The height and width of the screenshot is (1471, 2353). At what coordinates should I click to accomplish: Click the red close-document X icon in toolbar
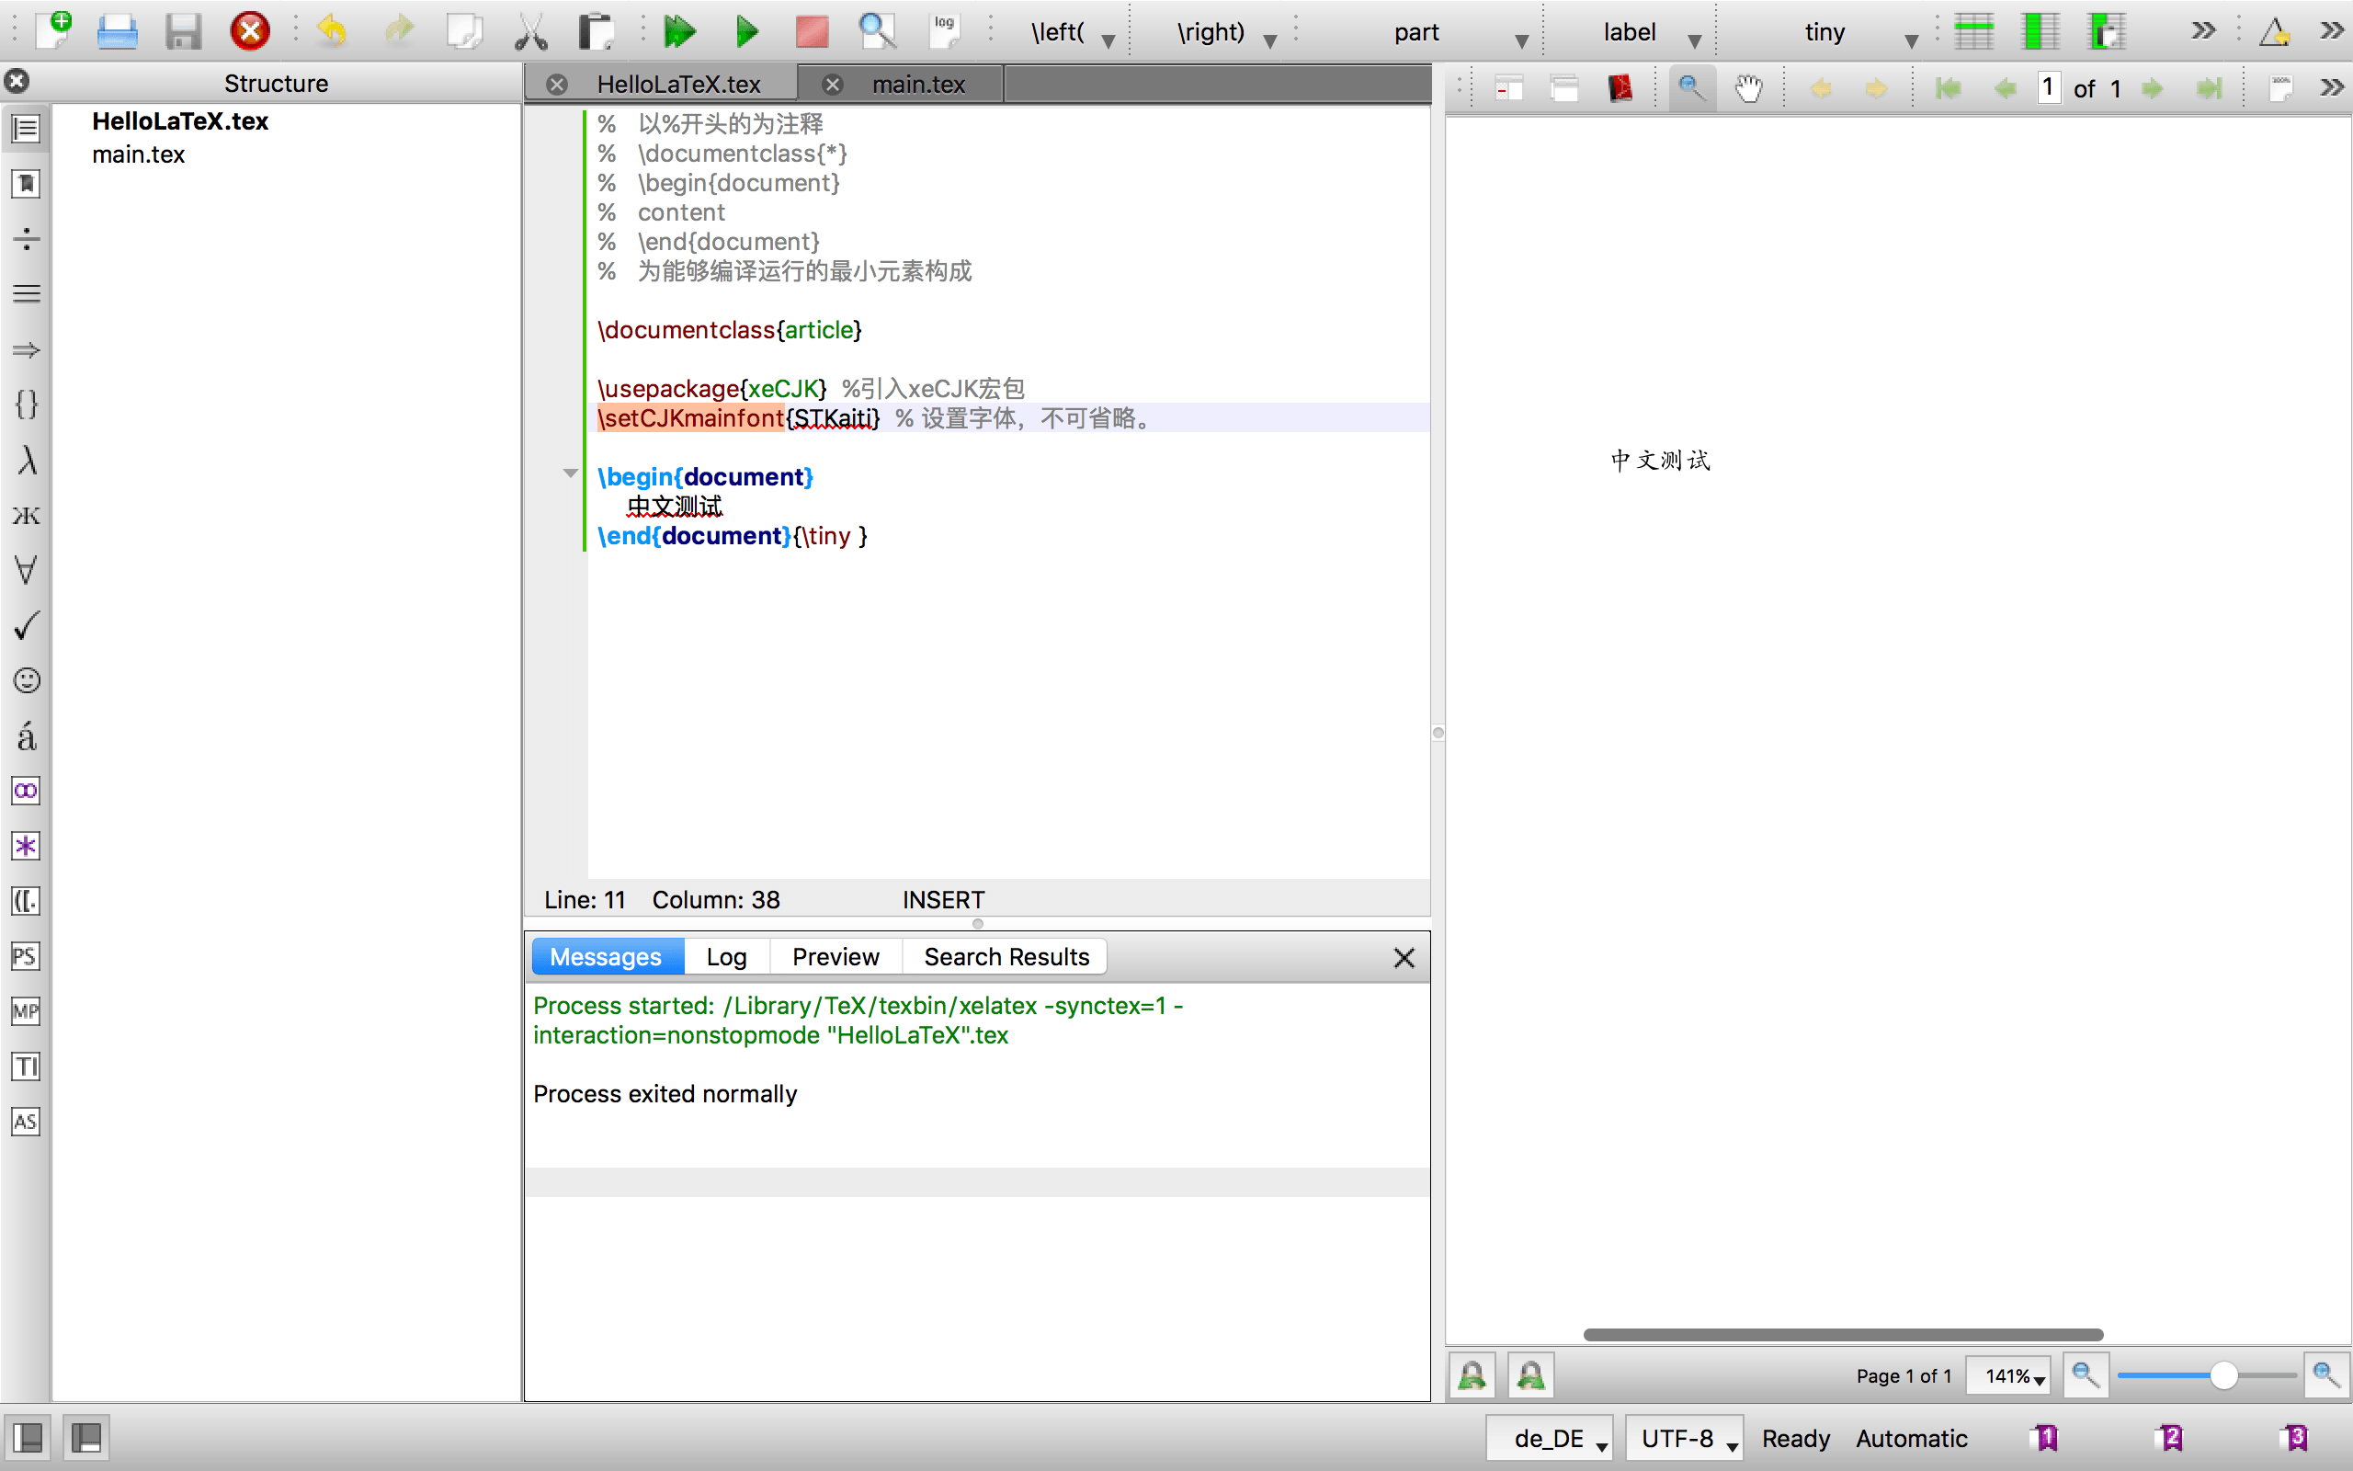point(250,31)
